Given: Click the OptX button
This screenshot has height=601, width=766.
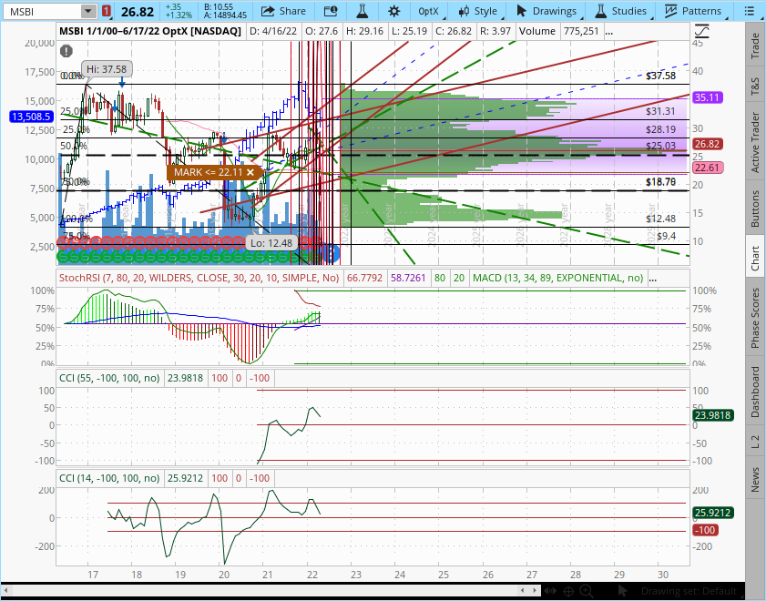Looking at the screenshot, I should [430, 11].
